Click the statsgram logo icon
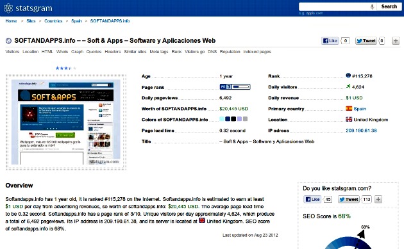This screenshot has width=404, height=249. point(8,8)
